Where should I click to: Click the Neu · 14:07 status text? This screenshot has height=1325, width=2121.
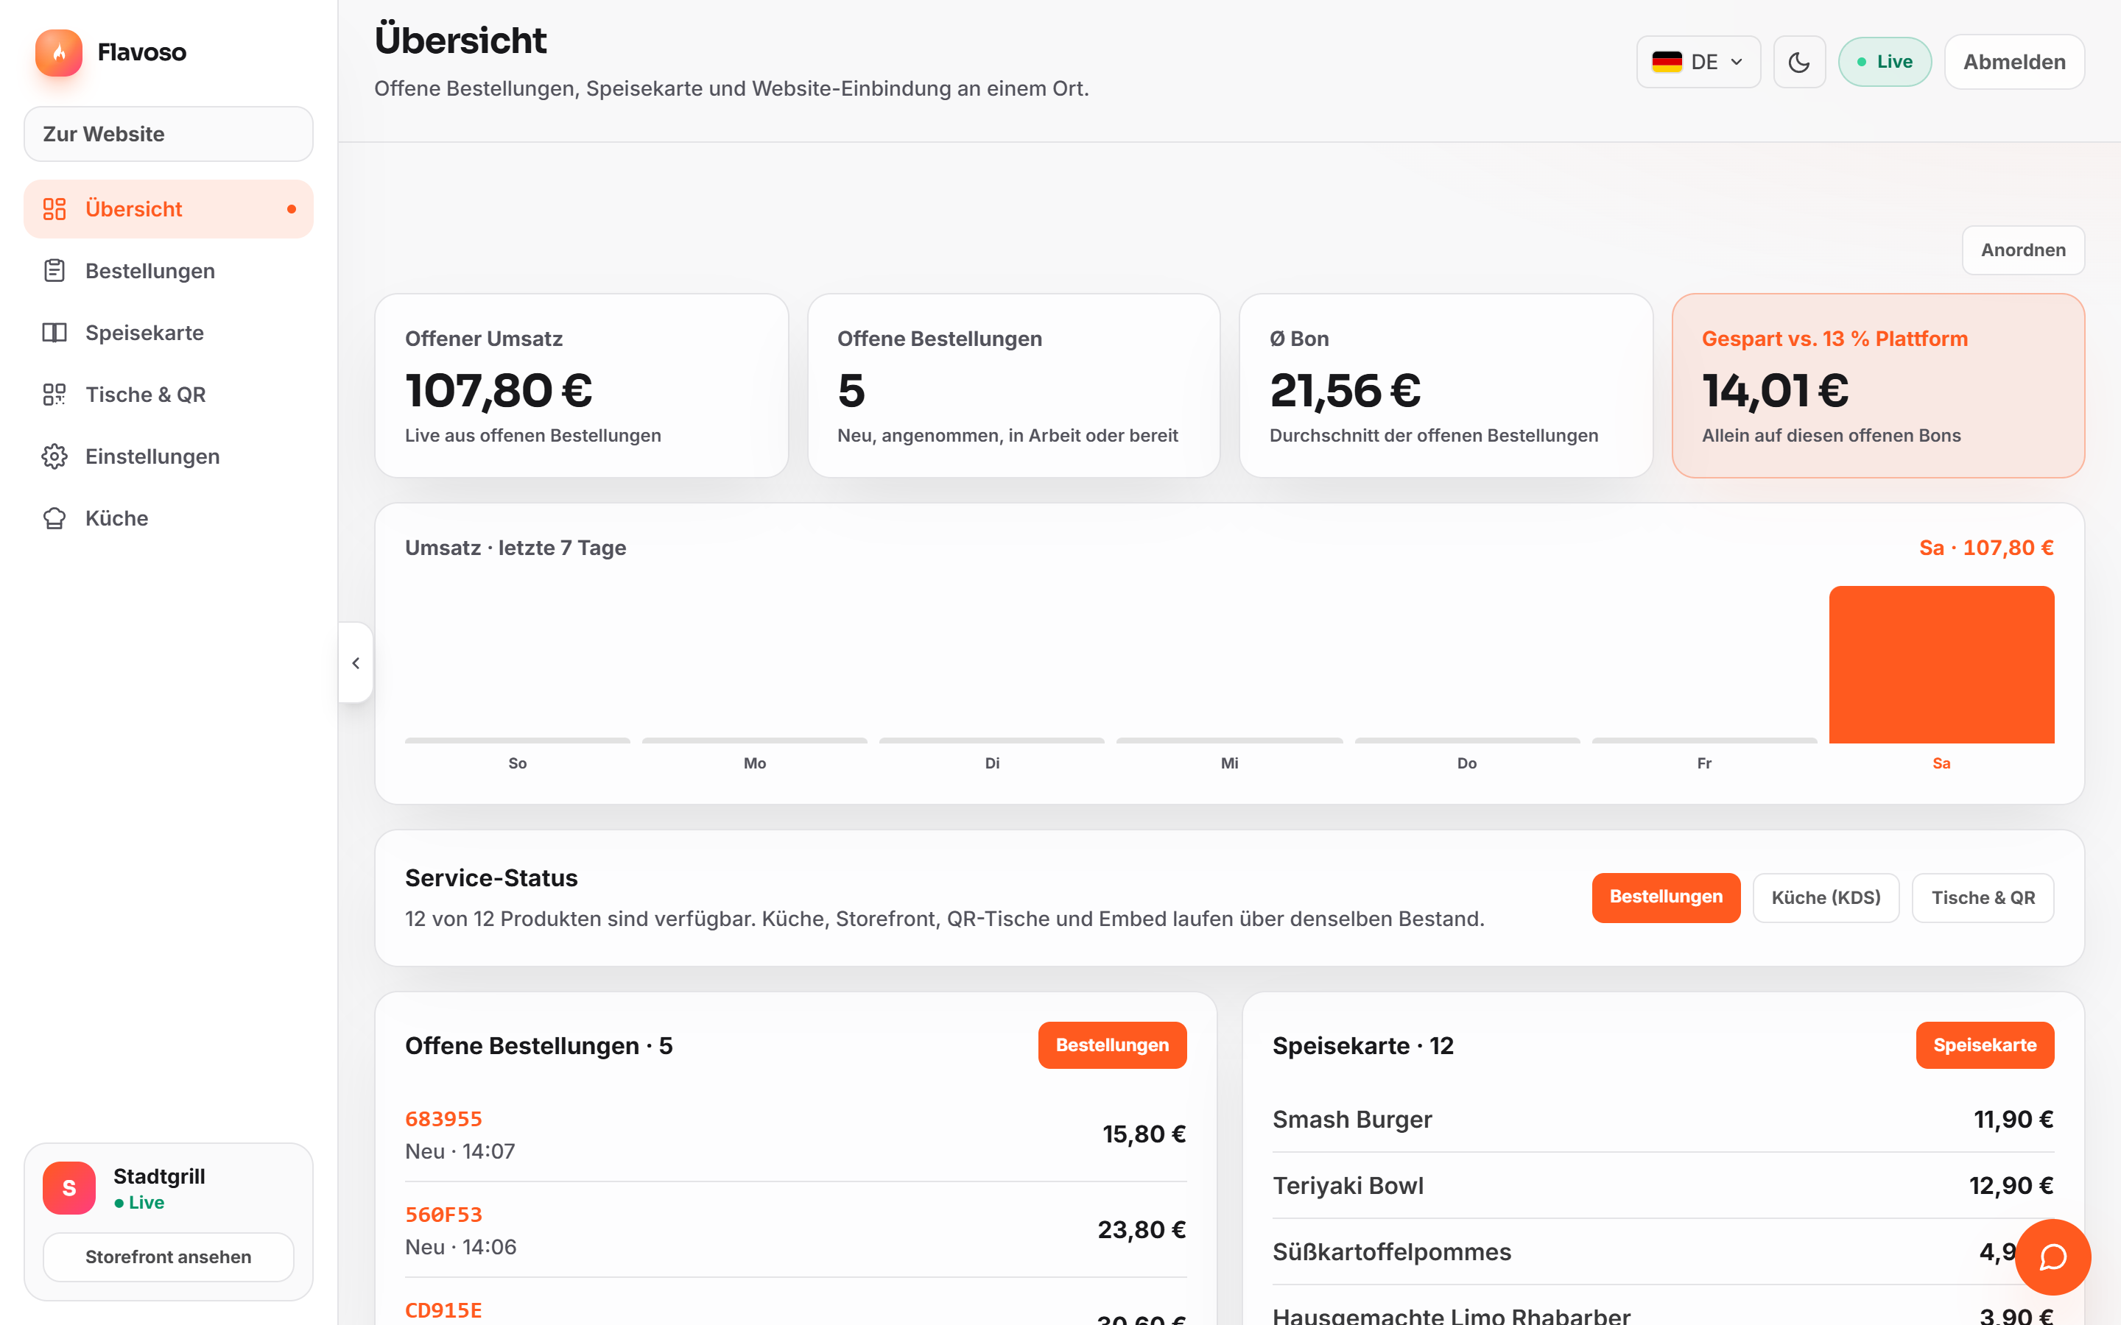[x=460, y=1151]
